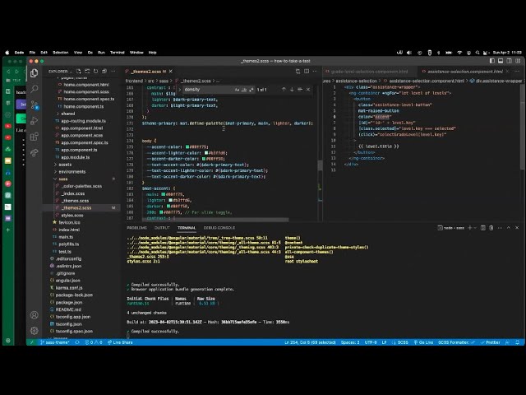526x395 pixels.
Task: Switch to grade-level-selection.component.html tab
Action: pyautogui.click(x=369, y=72)
